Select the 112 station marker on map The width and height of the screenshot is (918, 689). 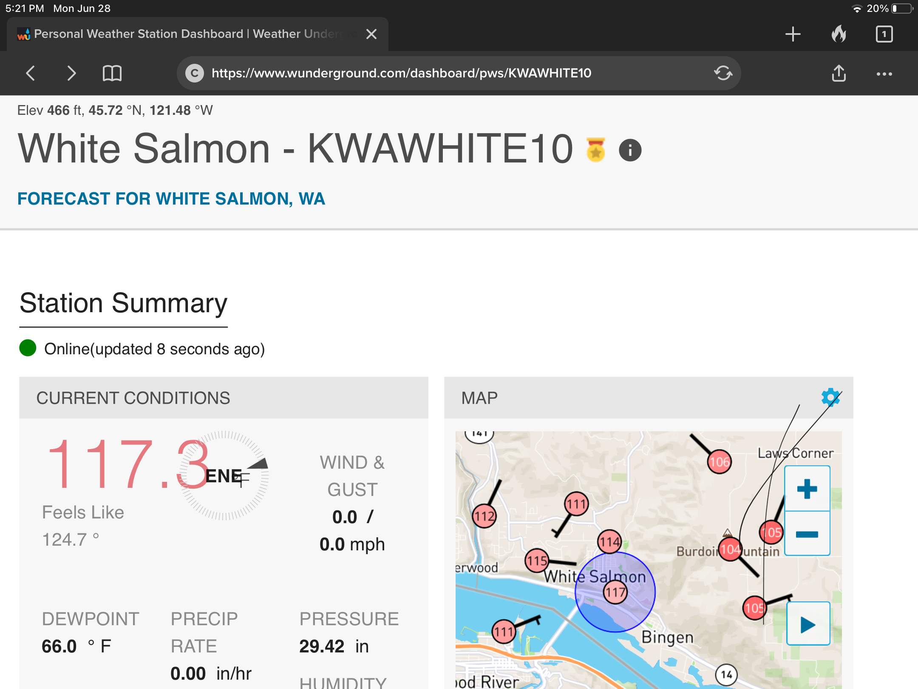click(484, 516)
